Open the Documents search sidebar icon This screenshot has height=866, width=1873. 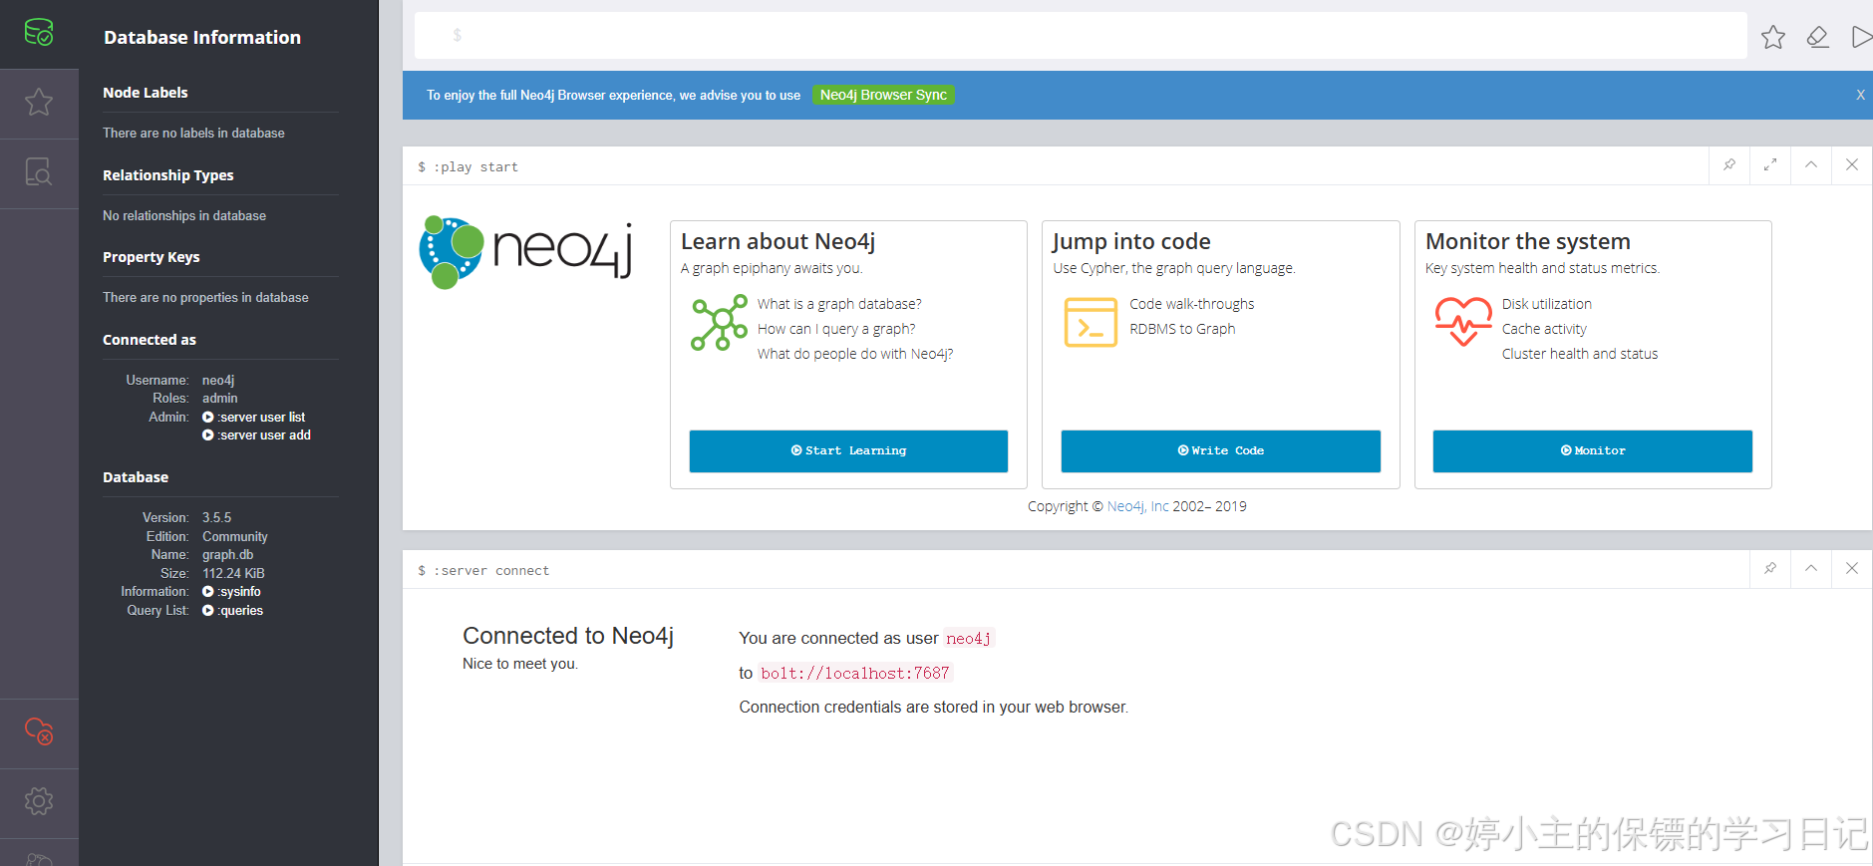click(x=39, y=172)
